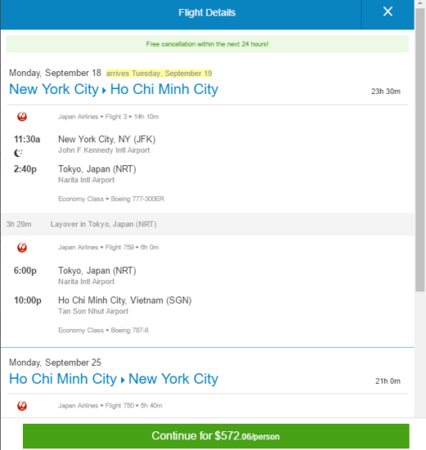Click arrow between Ho Chi Minh City and New York City
Image resolution: width=426 pixels, height=450 pixels.
pyautogui.click(x=123, y=380)
